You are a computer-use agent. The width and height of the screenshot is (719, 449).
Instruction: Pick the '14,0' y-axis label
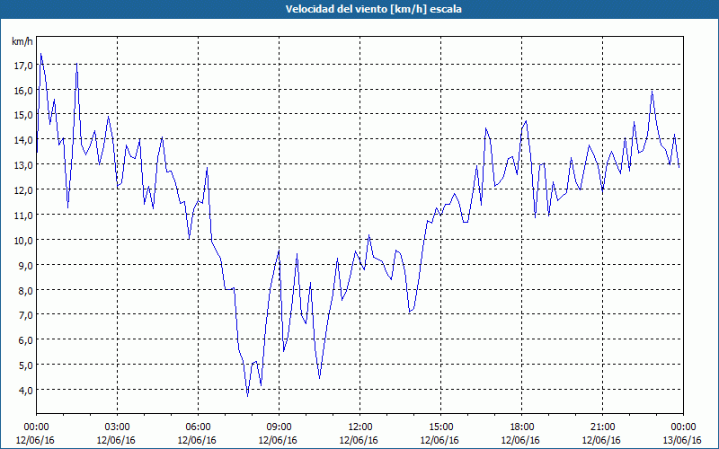[x=23, y=140]
